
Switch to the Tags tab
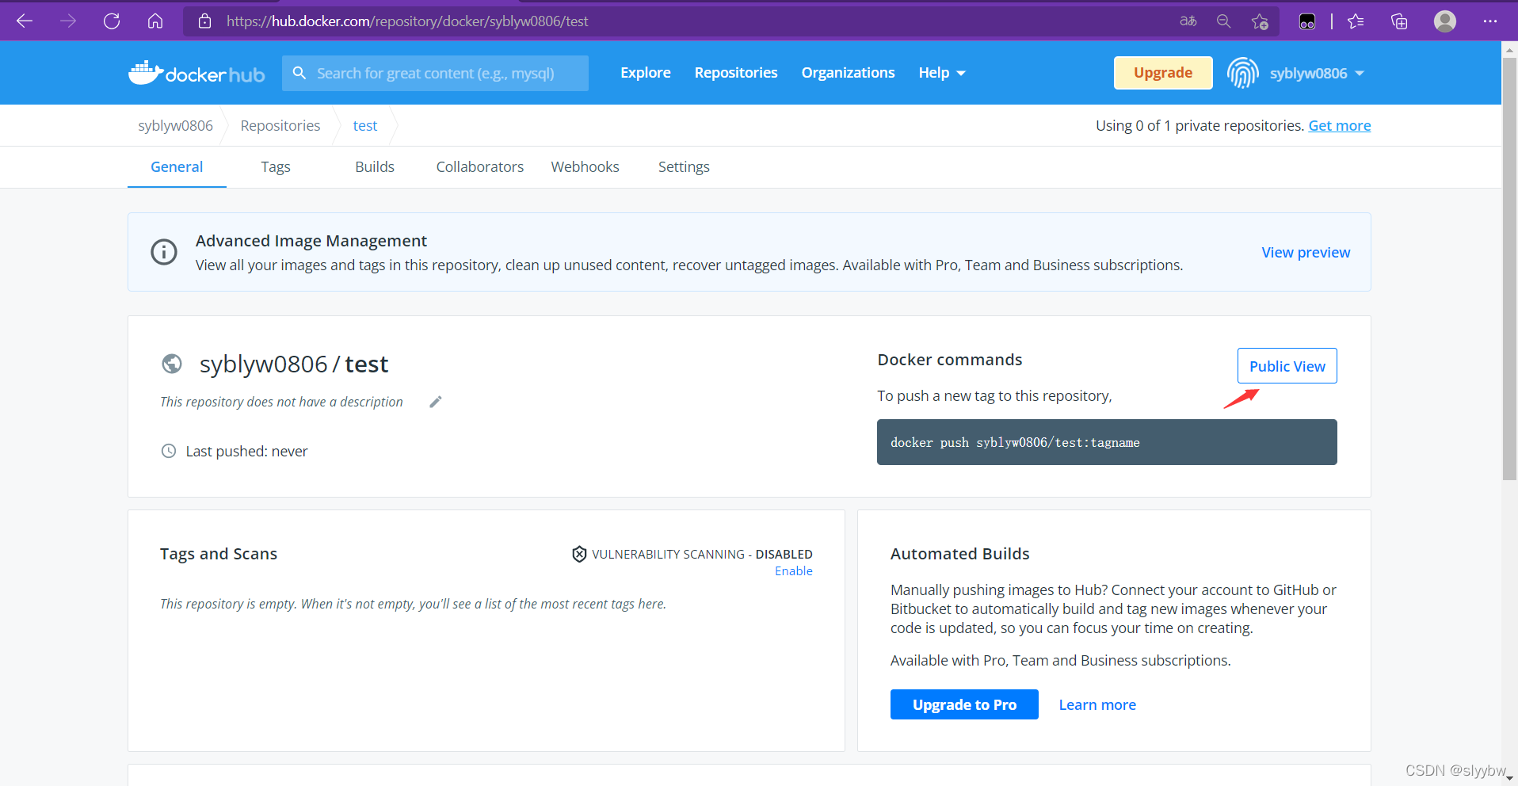click(x=276, y=166)
